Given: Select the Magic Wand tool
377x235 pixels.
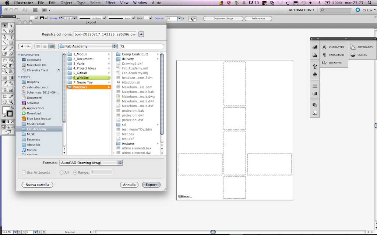Looking at the screenshot, I should 4,31.
